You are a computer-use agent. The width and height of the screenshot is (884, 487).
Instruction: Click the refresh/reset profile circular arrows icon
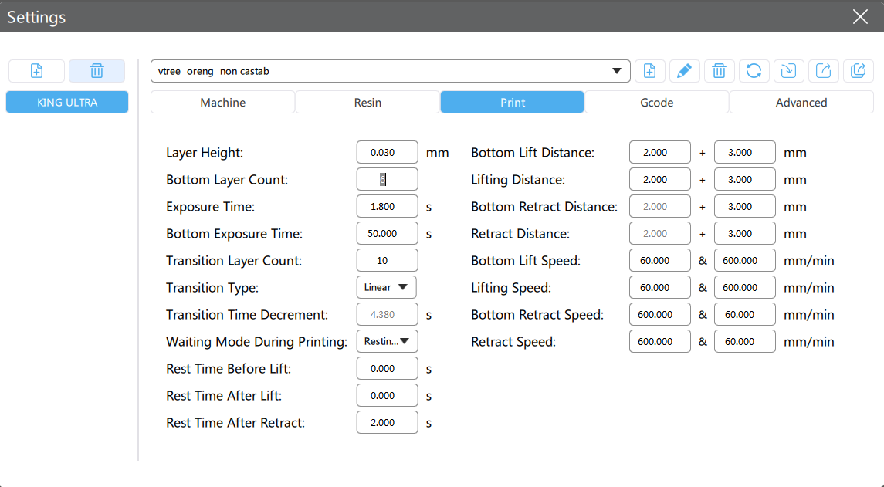pos(754,71)
